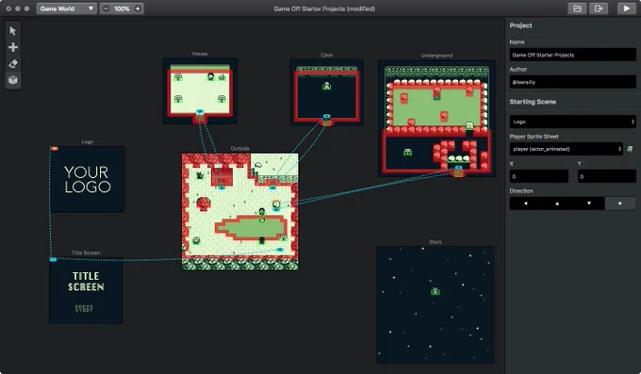Click the player sprite preview icon
The width and height of the screenshot is (641, 374).
click(630, 149)
